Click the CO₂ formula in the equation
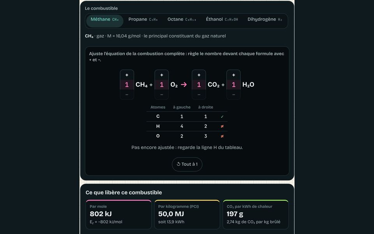The image size is (374, 234). pos(213,85)
